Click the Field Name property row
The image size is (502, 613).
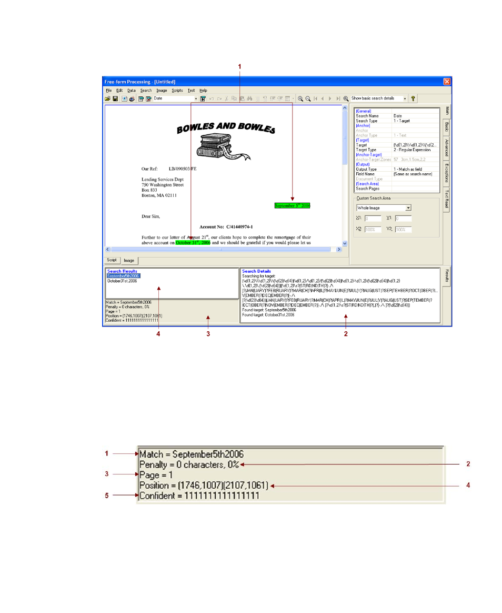(397, 174)
